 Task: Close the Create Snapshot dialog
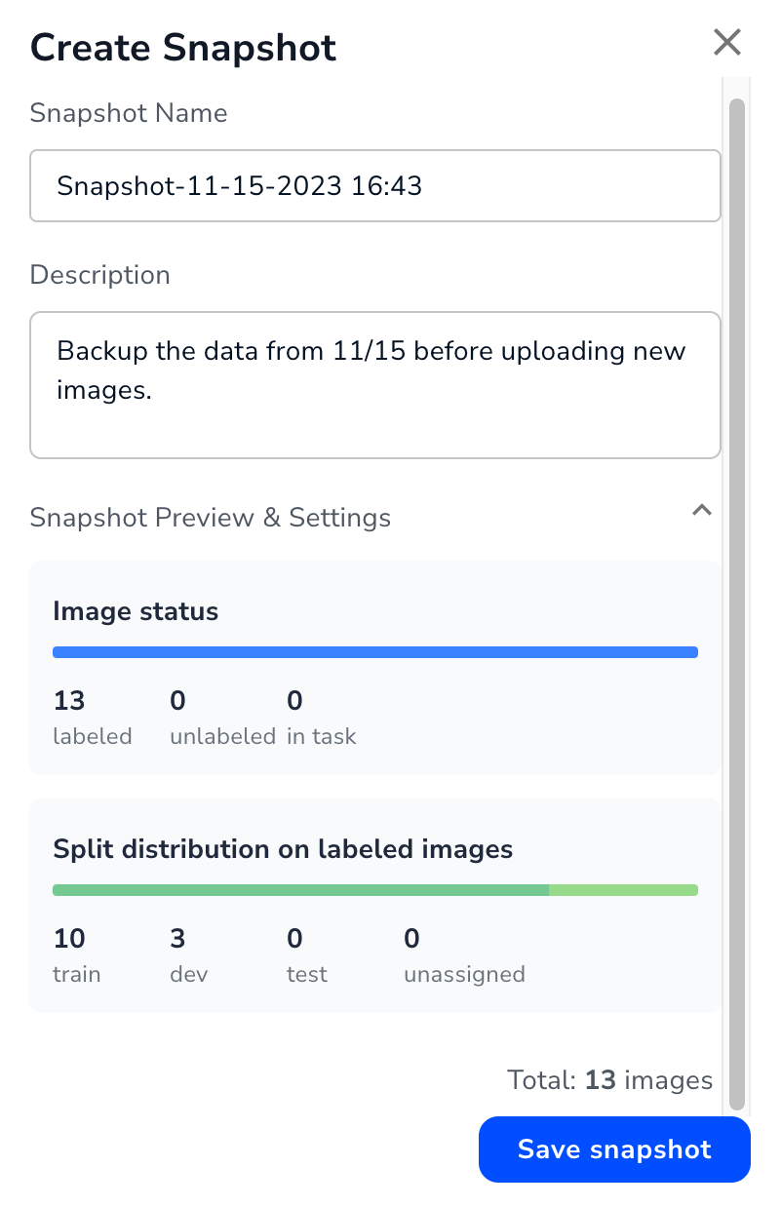726,42
